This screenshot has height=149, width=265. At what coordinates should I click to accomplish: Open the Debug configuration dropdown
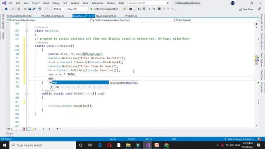tap(60, 9)
